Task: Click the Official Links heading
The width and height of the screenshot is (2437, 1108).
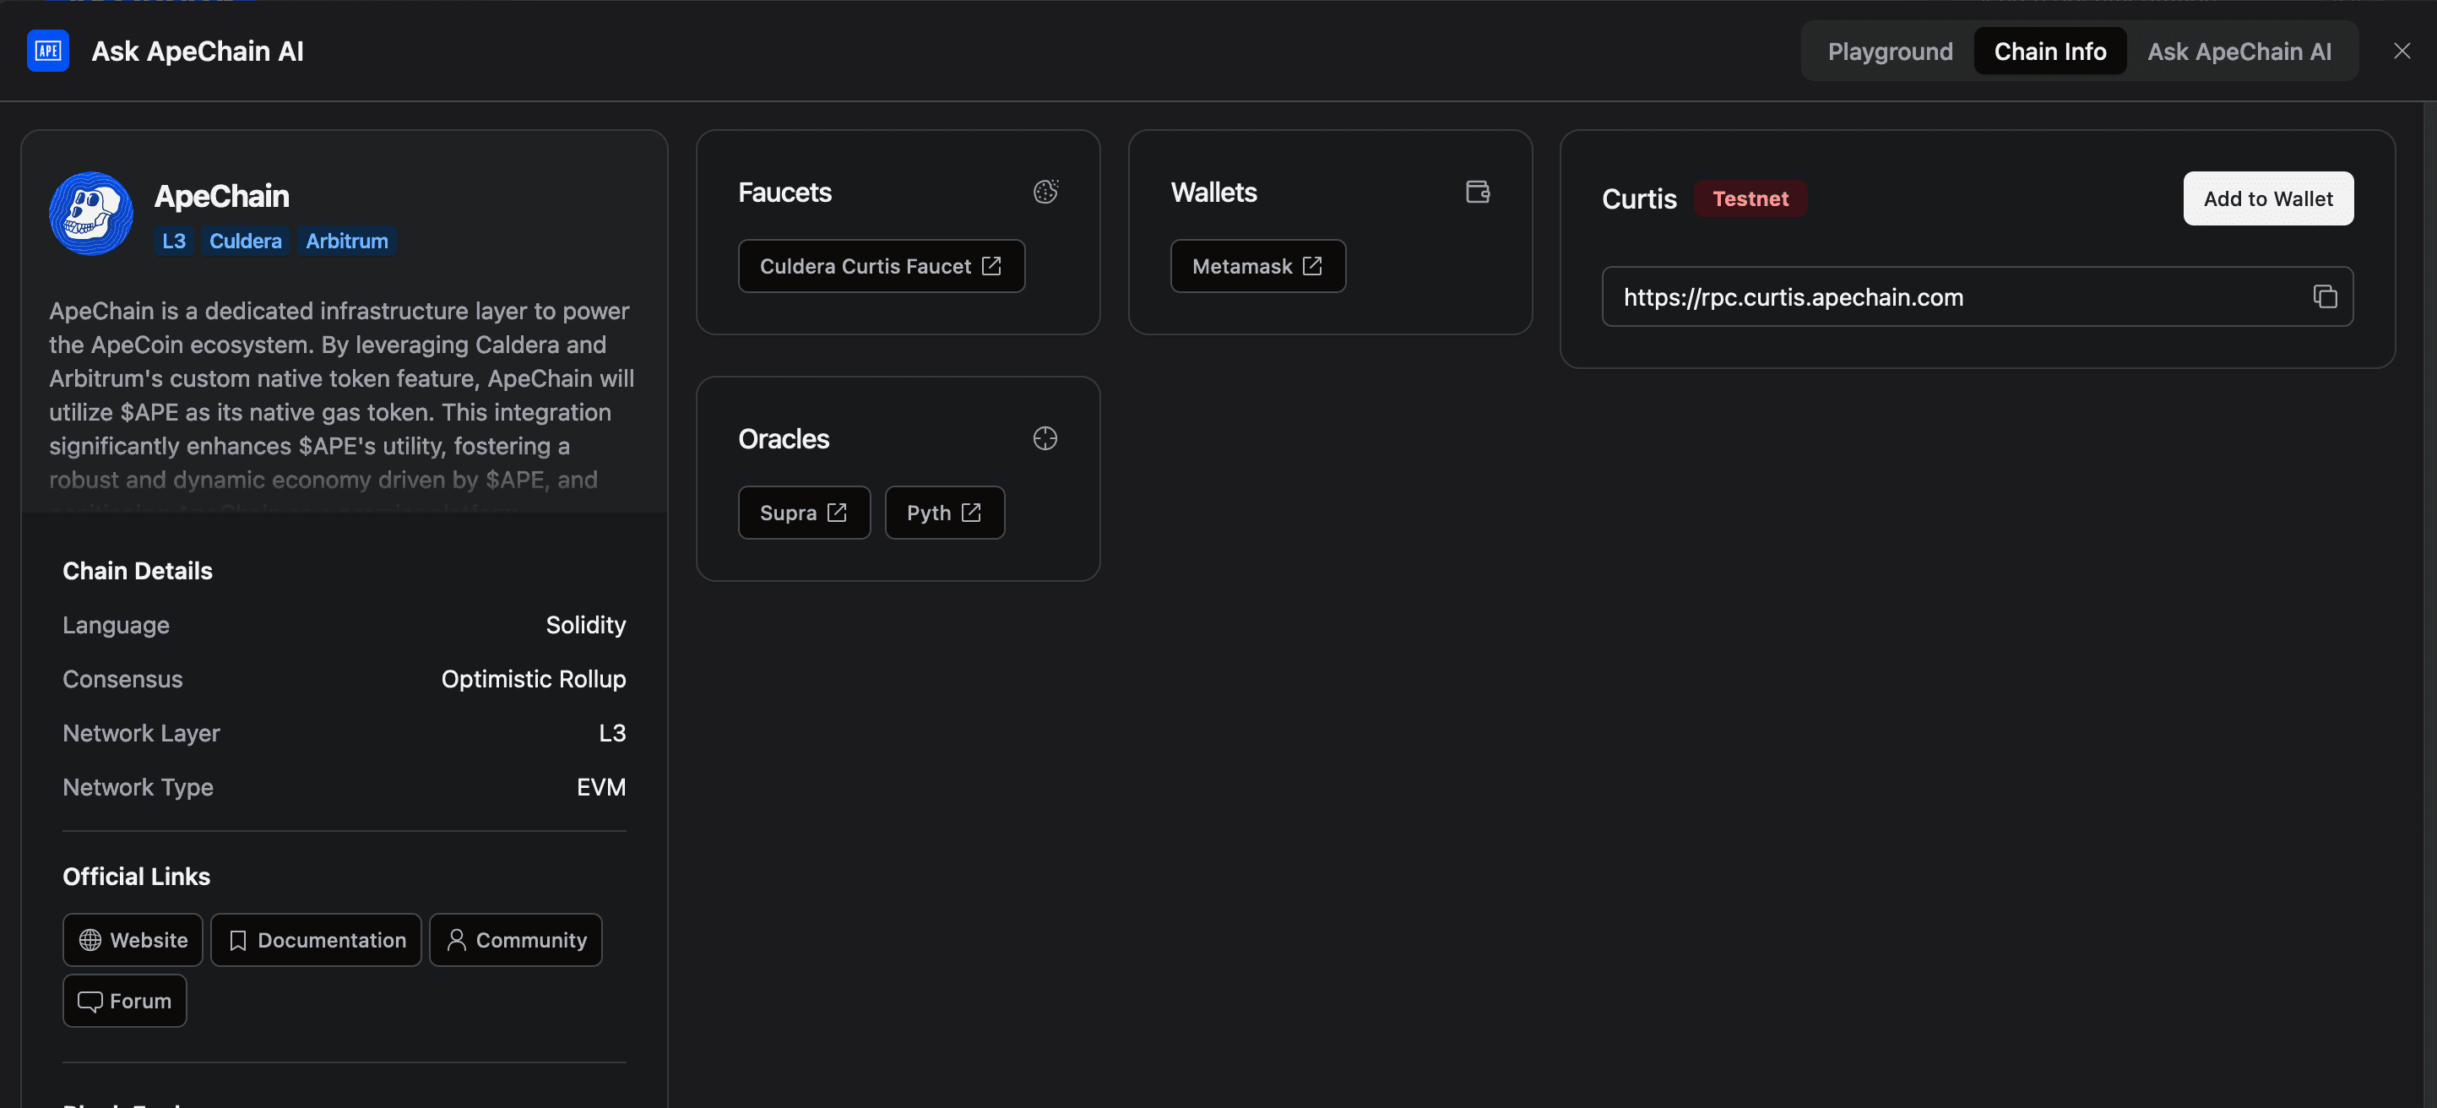Action: pyautogui.click(x=136, y=877)
